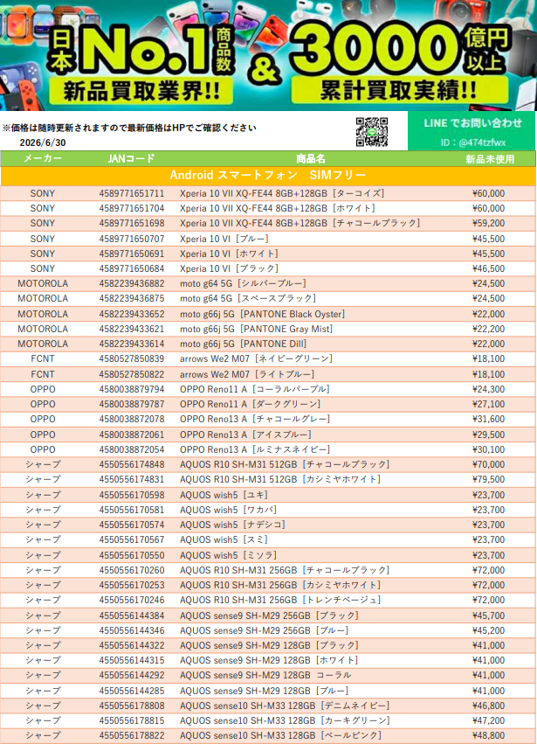Select OPPO Reno11 A コーラルパープル

(x=255, y=389)
